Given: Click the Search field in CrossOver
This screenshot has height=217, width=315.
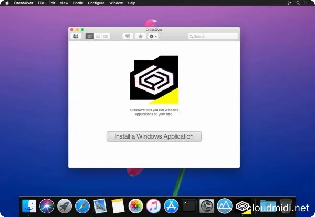Looking at the screenshot, I should (213, 36).
